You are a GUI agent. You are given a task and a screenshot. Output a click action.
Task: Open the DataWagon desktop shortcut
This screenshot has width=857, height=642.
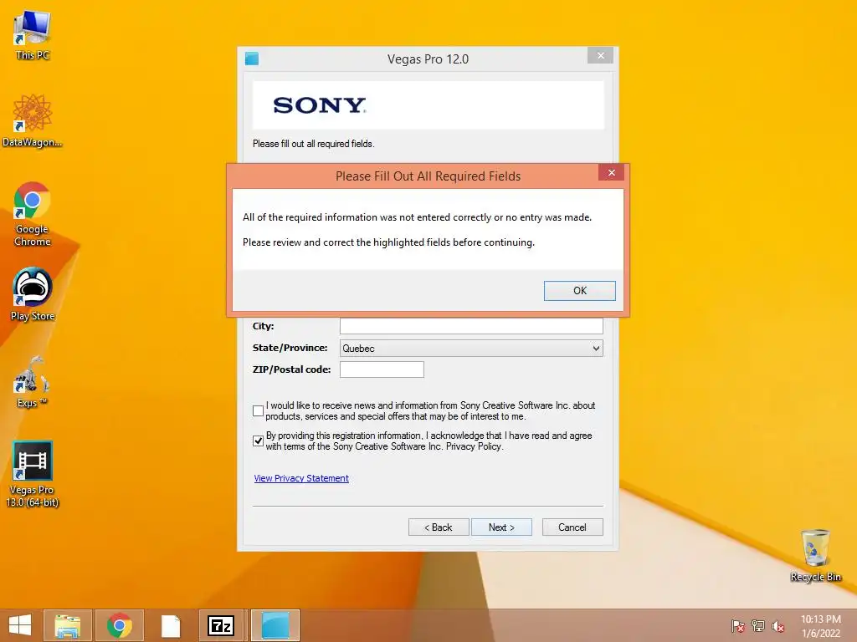point(33,120)
